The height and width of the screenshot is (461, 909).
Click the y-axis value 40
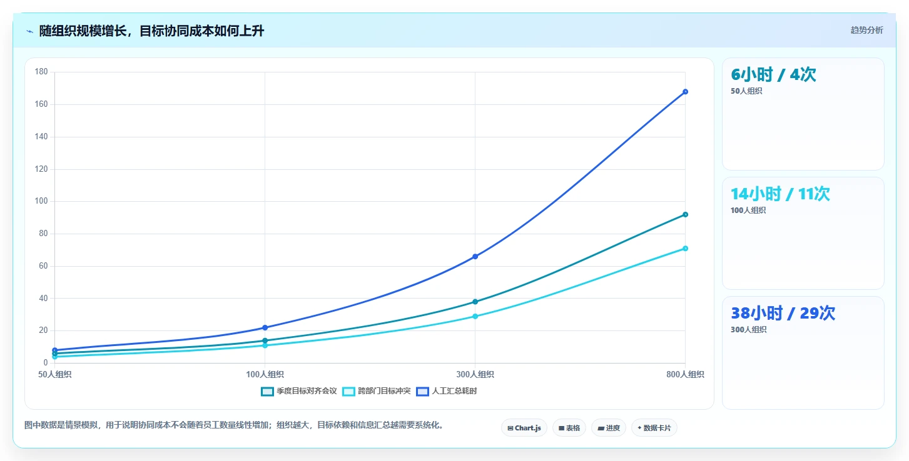(x=43, y=298)
